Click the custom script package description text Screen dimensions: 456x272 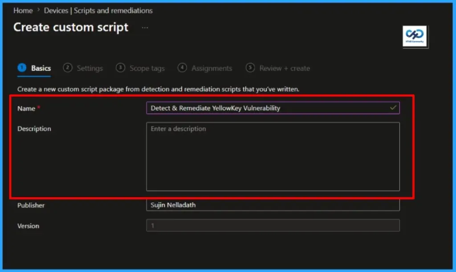point(158,89)
